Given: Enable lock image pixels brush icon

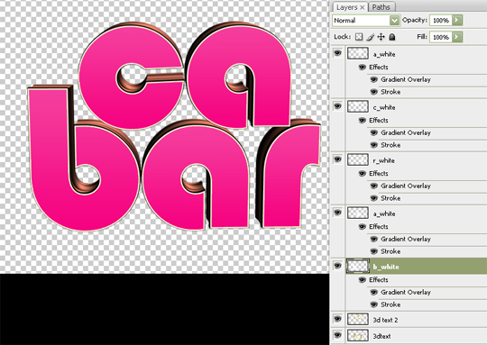Looking at the screenshot, I should [370, 37].
